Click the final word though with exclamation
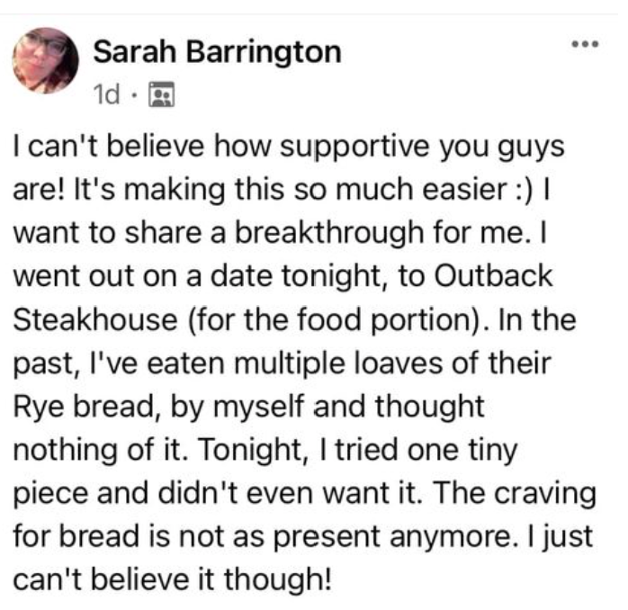 [277, 580]
